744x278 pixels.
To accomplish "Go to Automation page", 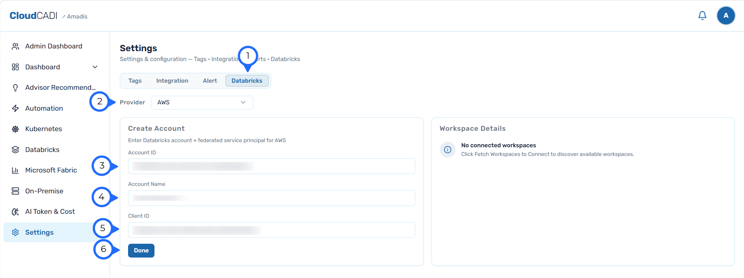I will [x=44, y=108].
